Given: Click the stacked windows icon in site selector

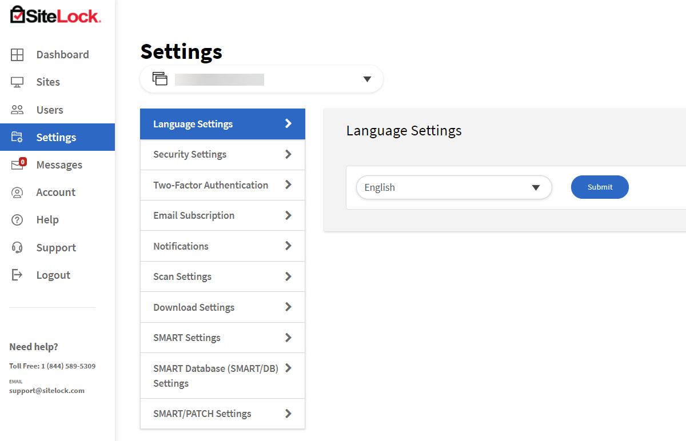Looking at the screenshot, I should coord(160,79).
